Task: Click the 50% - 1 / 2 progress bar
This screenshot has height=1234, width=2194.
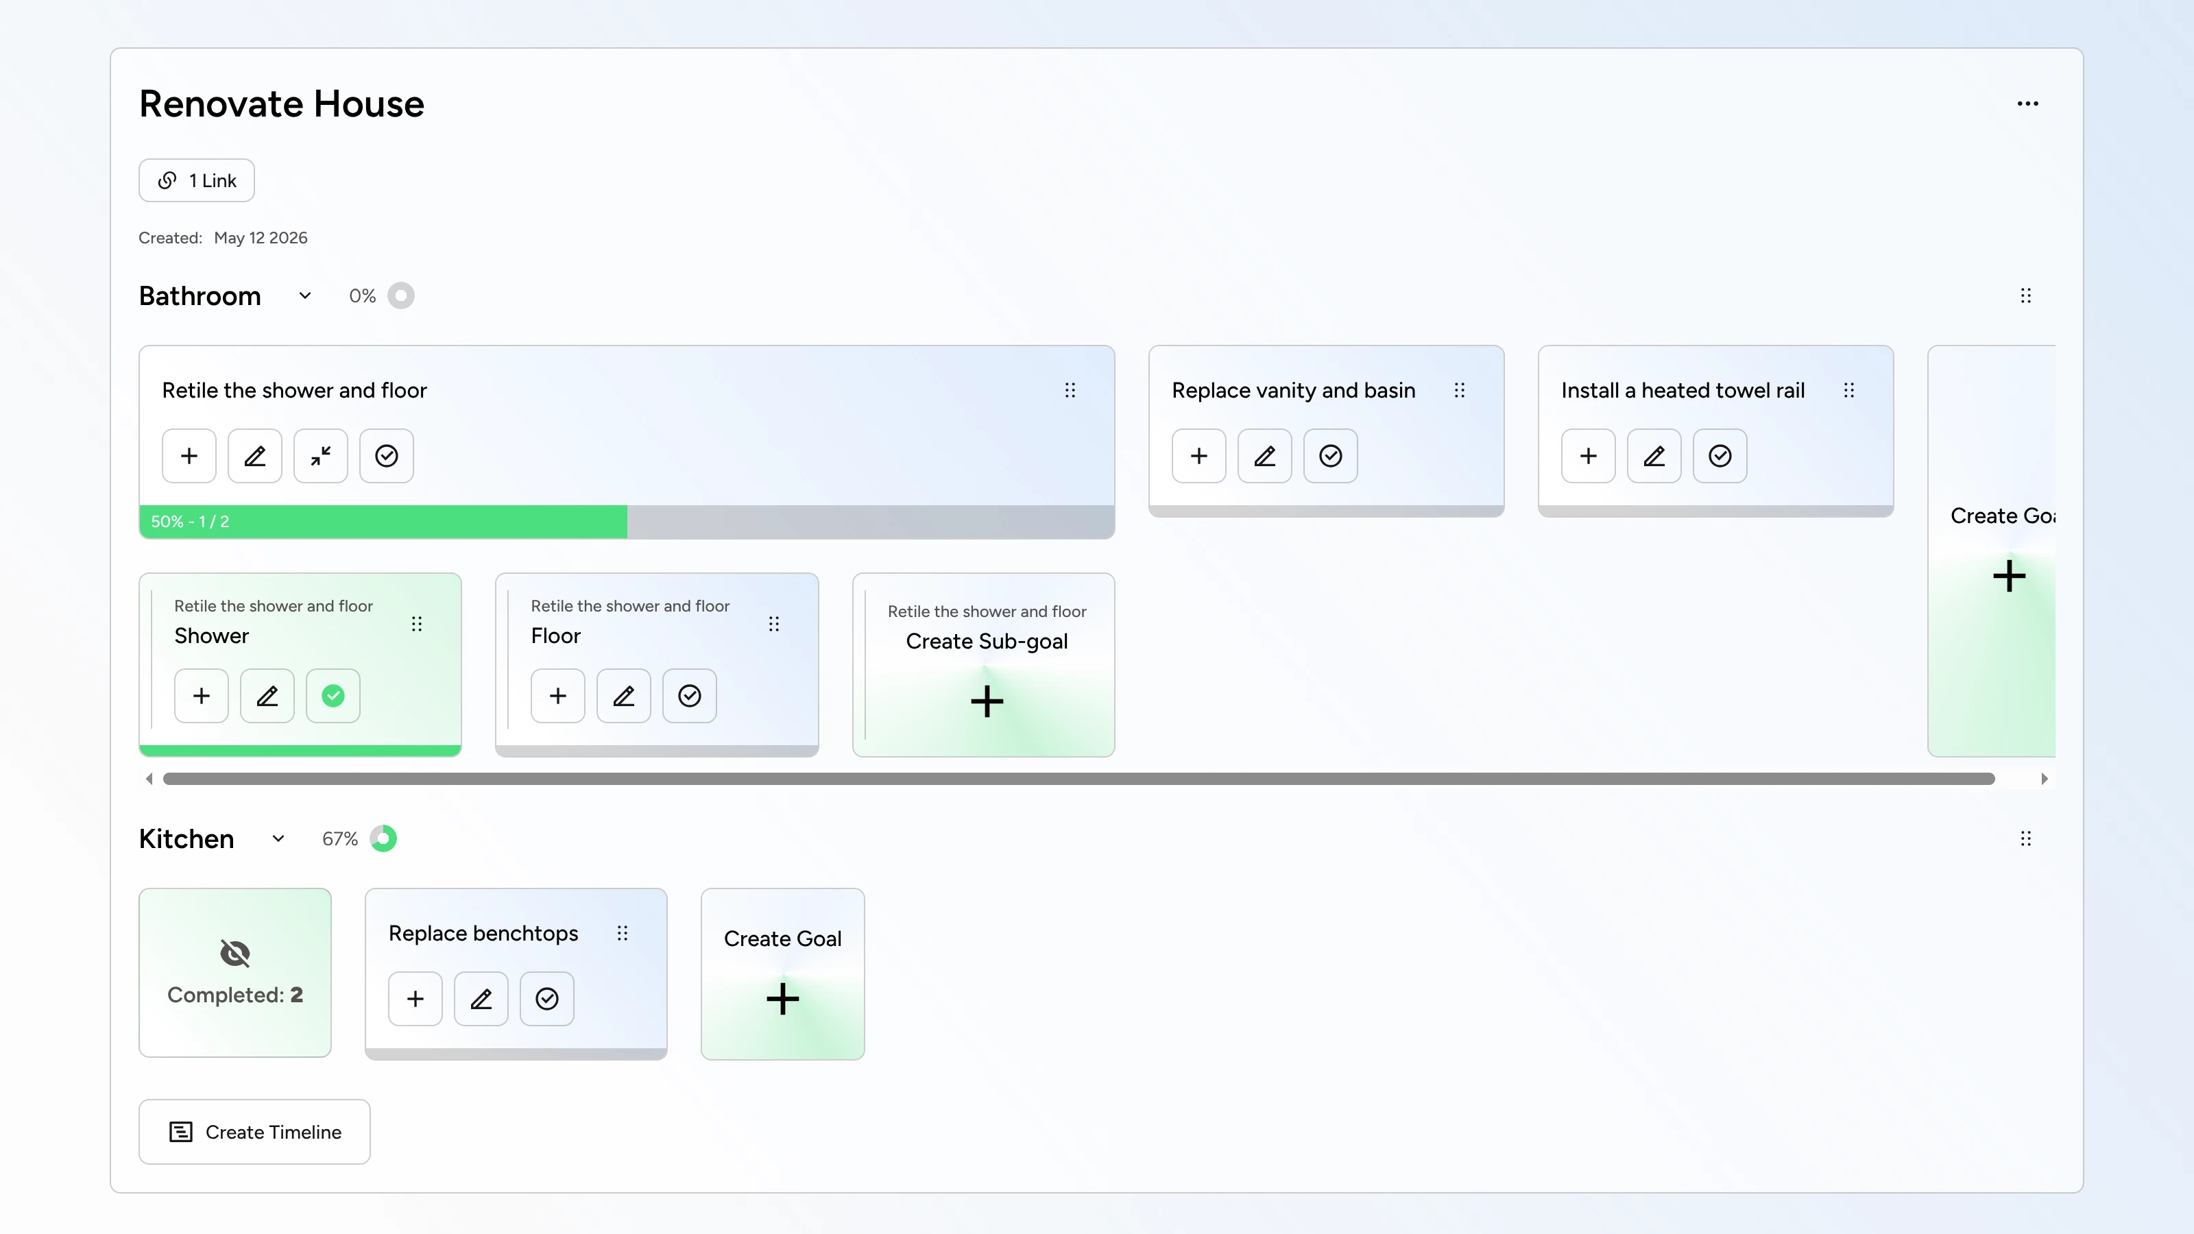Action: 627,521
